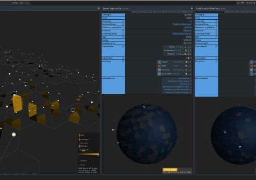
Task: Toggle the FTL traffic overlay in the map legend
Action: point(84,146)
